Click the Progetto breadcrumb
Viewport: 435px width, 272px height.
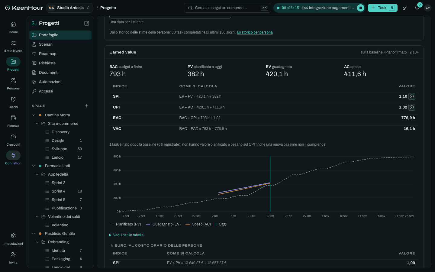coord(108,8)
